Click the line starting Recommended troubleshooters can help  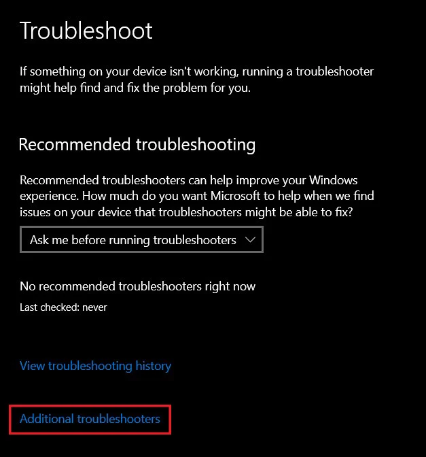click(x=188, y=180)
